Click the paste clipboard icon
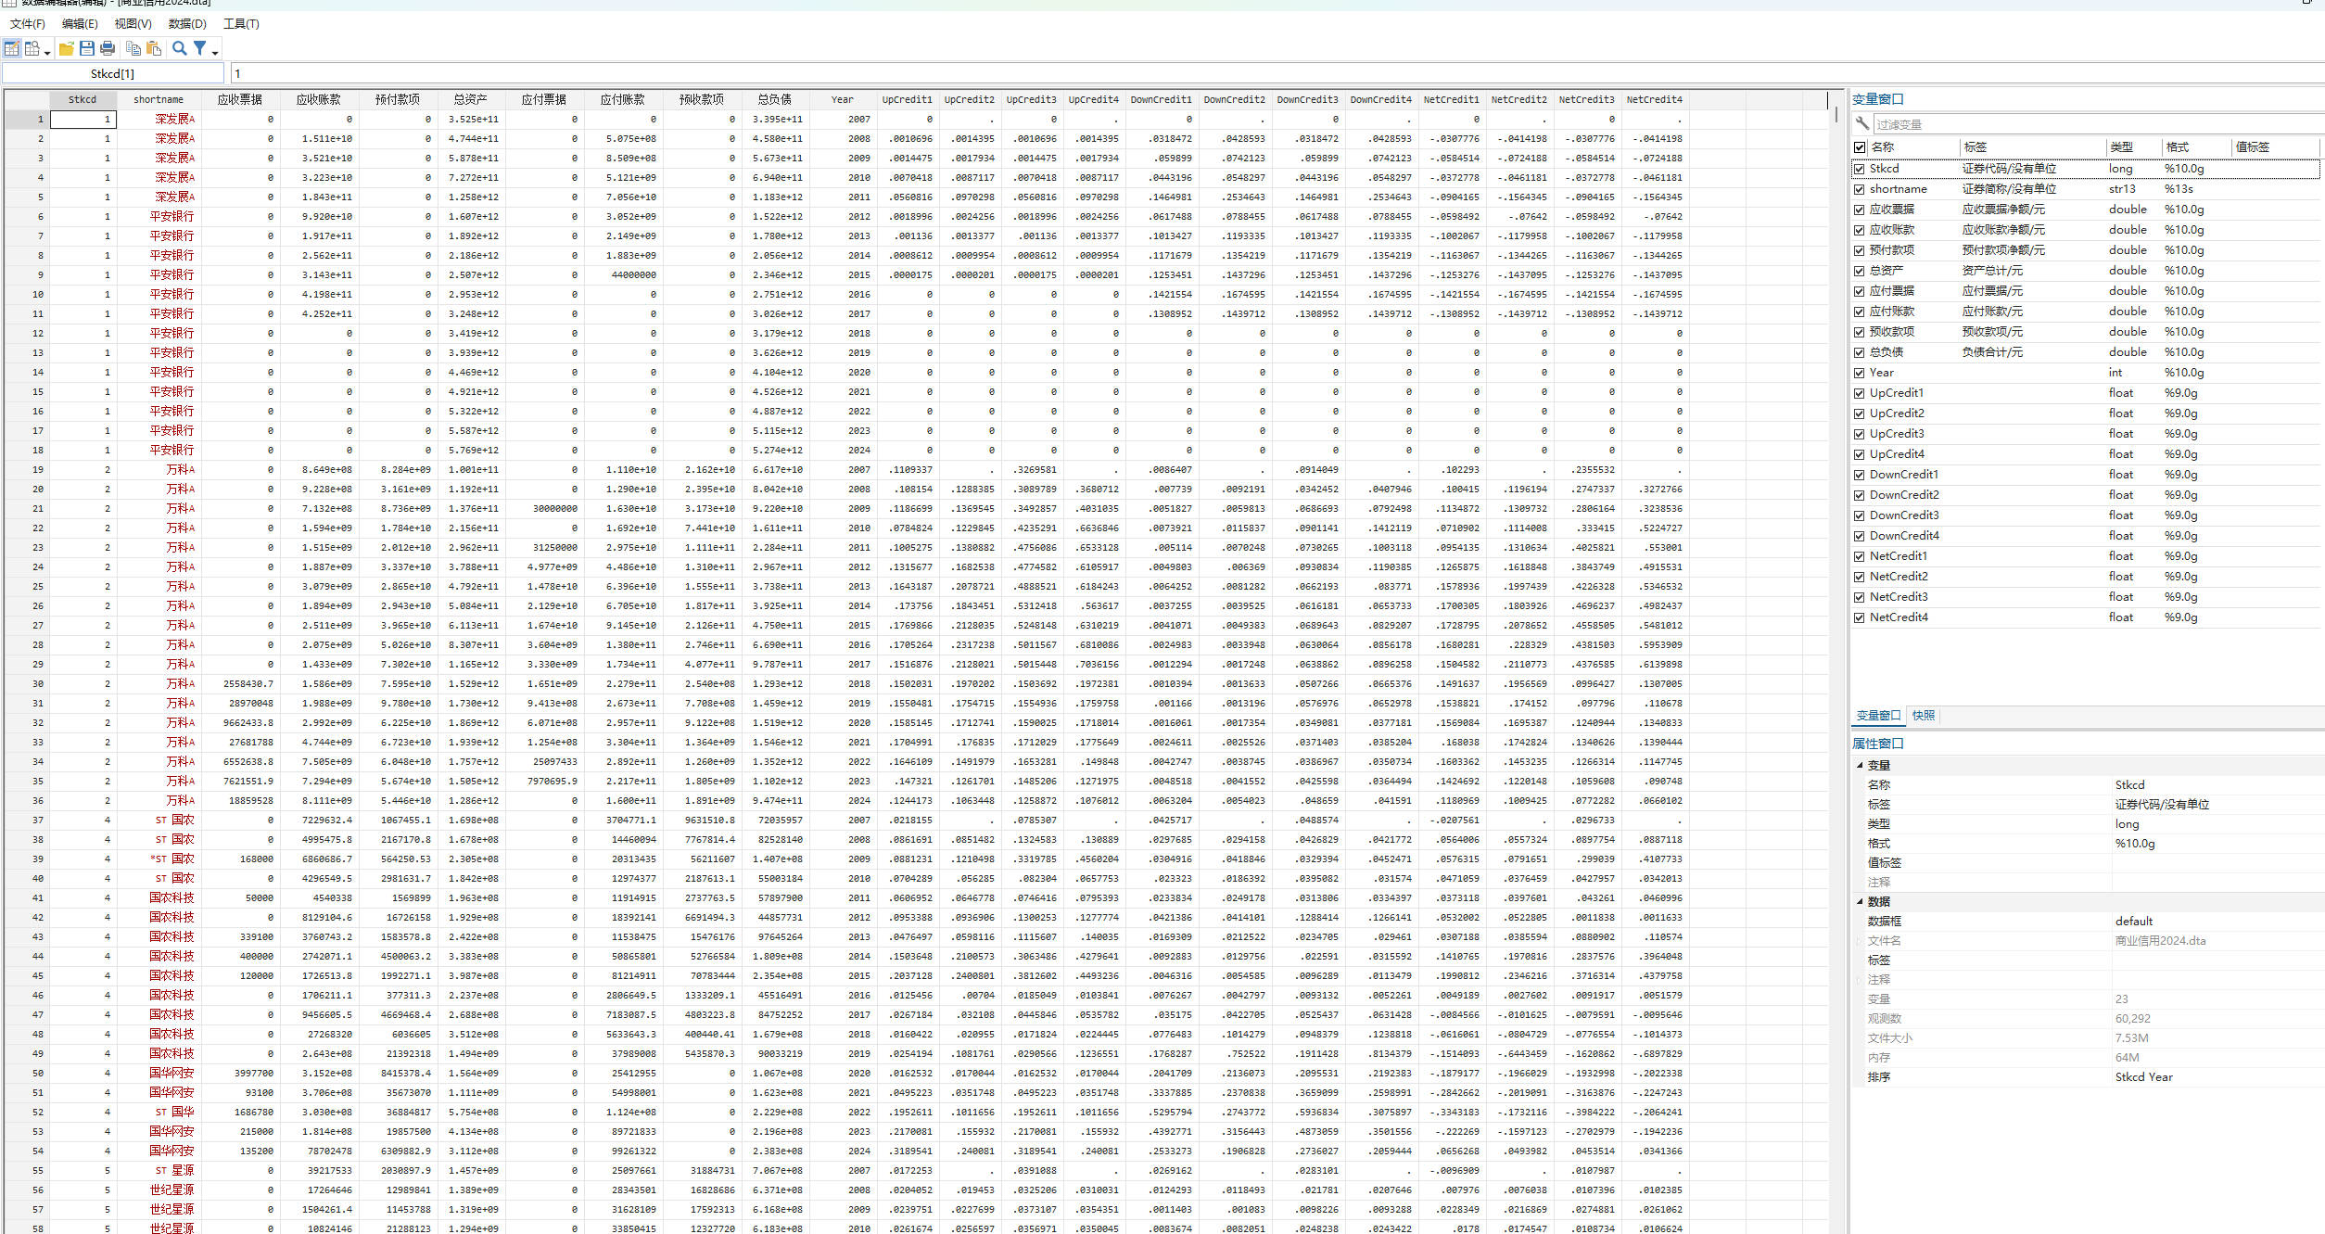This screenshot has width=2325, height=1234. click(154, 48)
